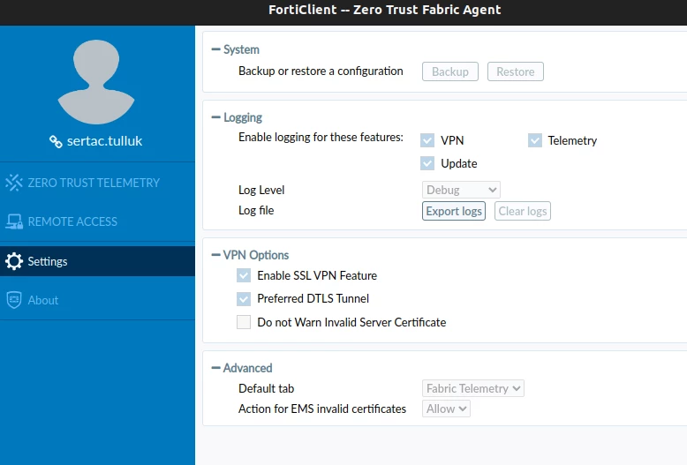Open the Default tab Fabric Telemetry dropdown
The image size is (687, 465).
(472, 388)
